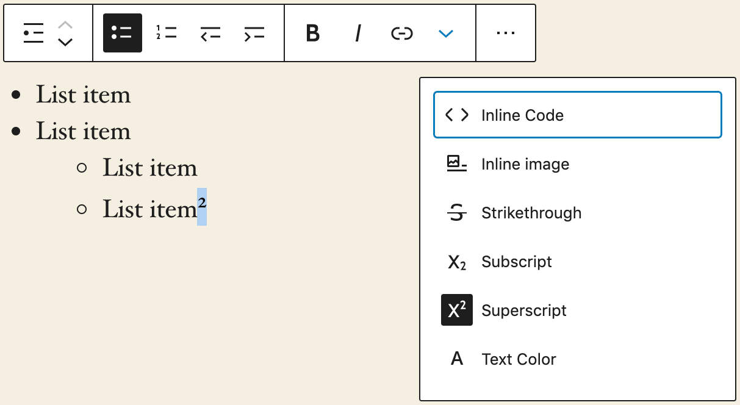Collapse the formatting options dropdown chevron

point(446,33)
